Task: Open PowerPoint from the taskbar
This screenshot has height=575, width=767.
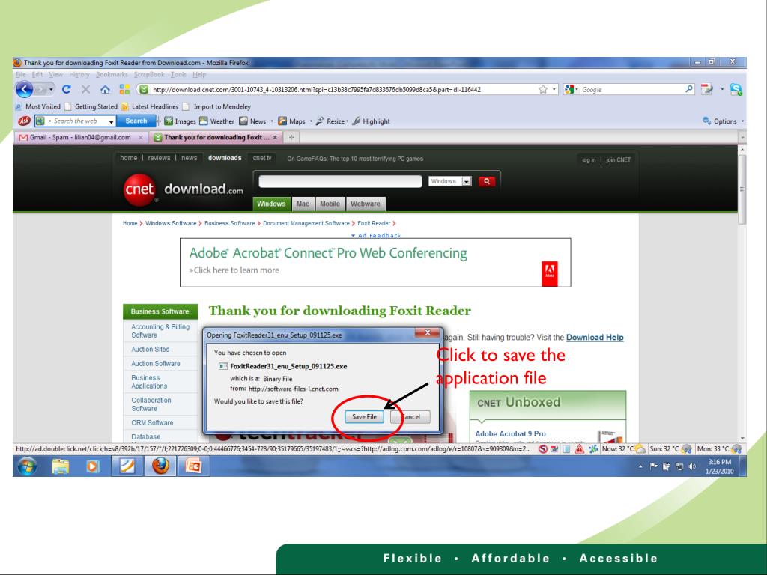Action: [193, 466]
